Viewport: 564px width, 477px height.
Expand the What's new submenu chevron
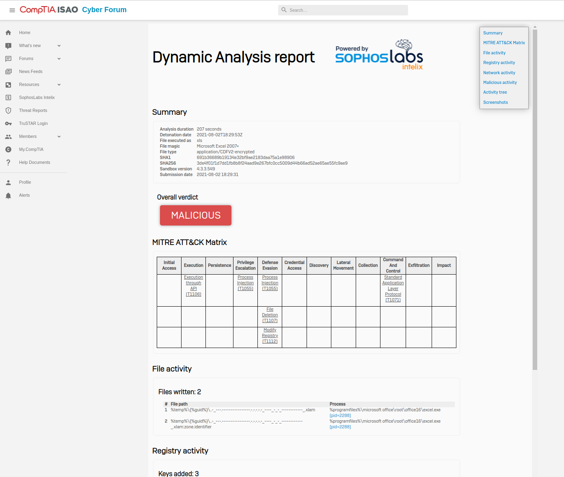point(59,45)
